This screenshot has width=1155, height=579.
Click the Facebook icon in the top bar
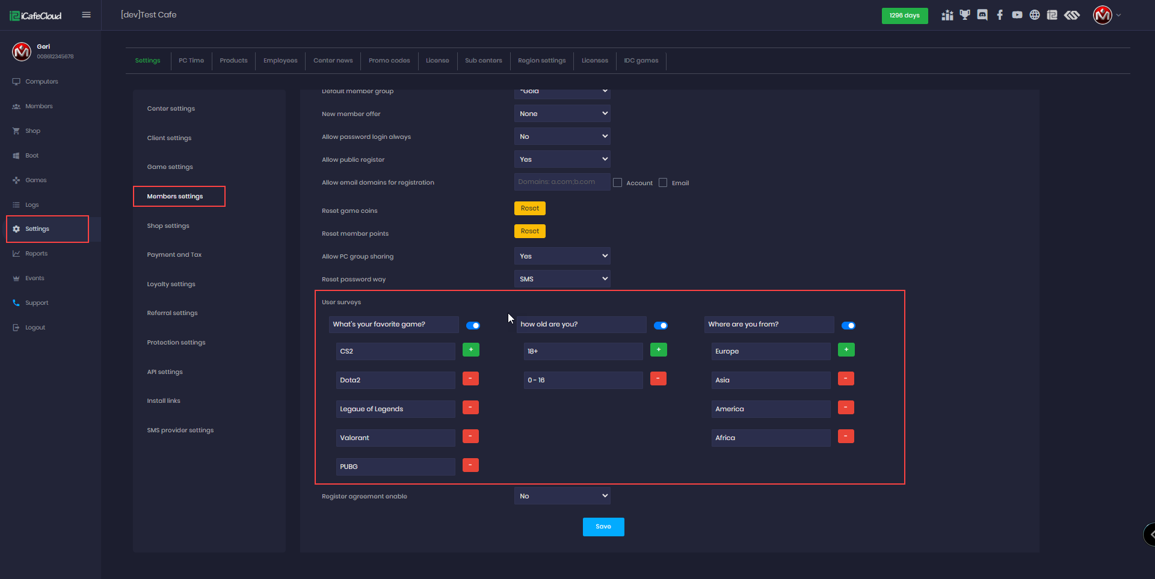pyautogui.click(x=1000, y=15)
